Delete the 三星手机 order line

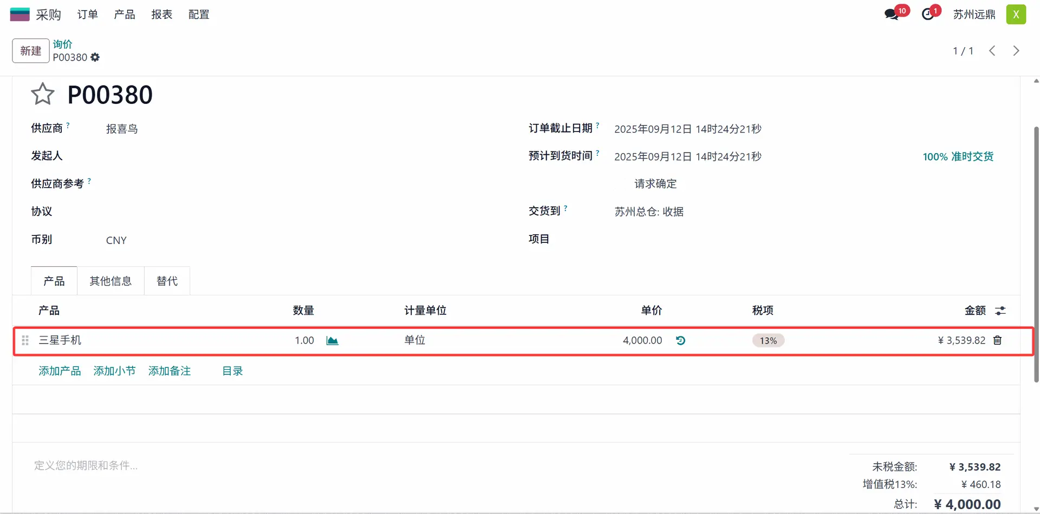click(997, 340)
